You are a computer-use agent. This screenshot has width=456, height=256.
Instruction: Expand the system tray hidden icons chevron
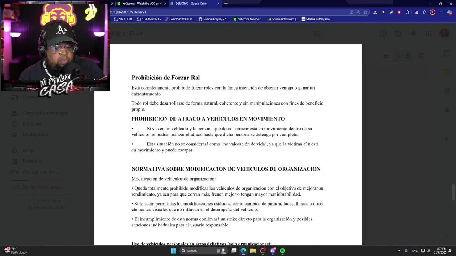click(x=399, y=251)
